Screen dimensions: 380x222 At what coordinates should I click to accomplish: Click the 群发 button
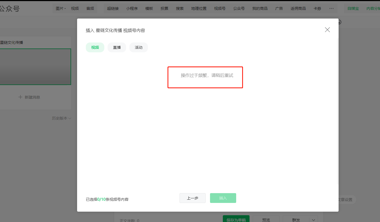click(296, 219)
